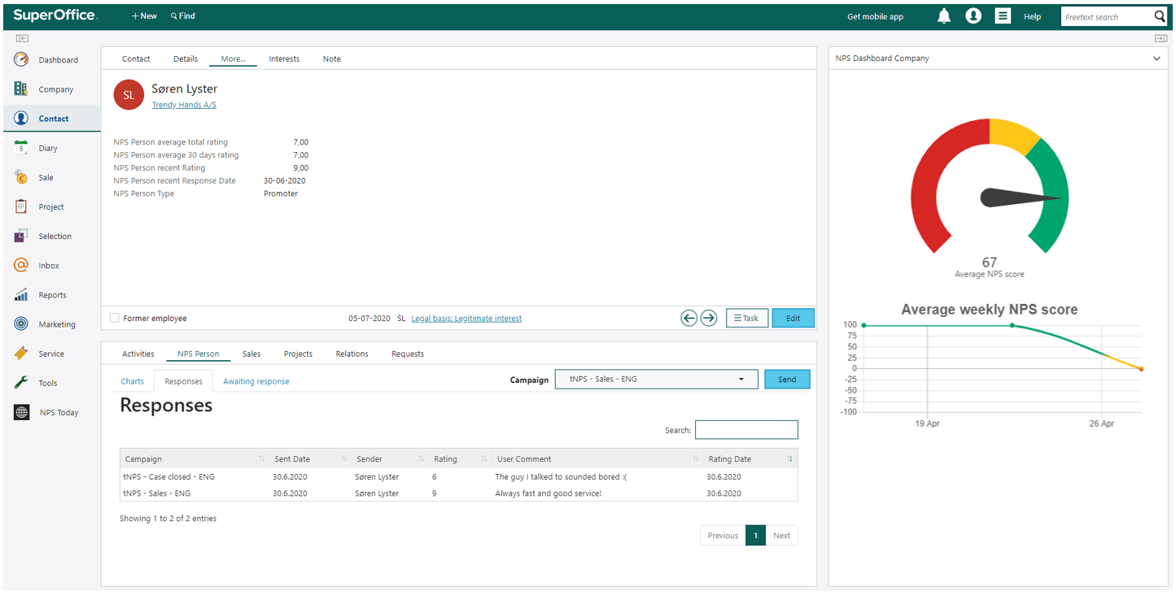Screen dimensions: 1176x595
Task: Click the Send button
Action: point(786,380)
